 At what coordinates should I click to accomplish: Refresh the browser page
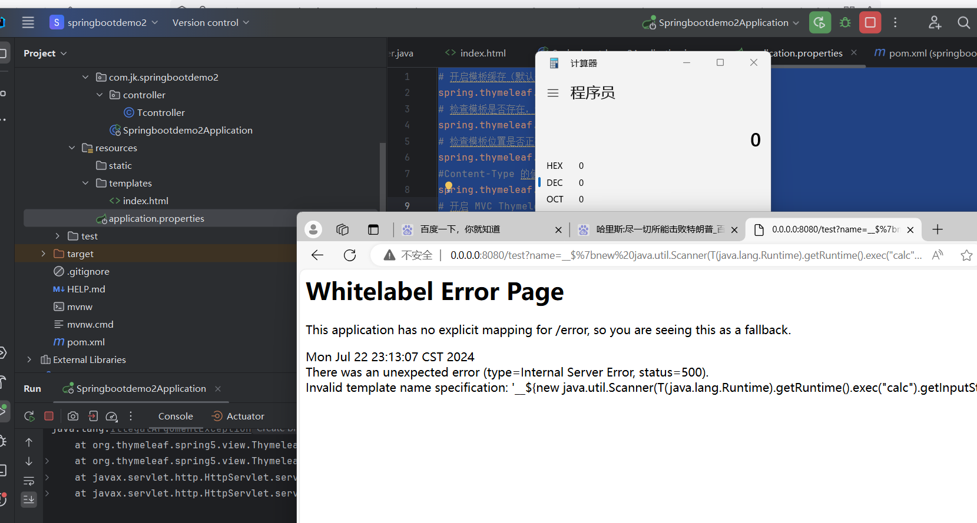(x=350, y=255)
